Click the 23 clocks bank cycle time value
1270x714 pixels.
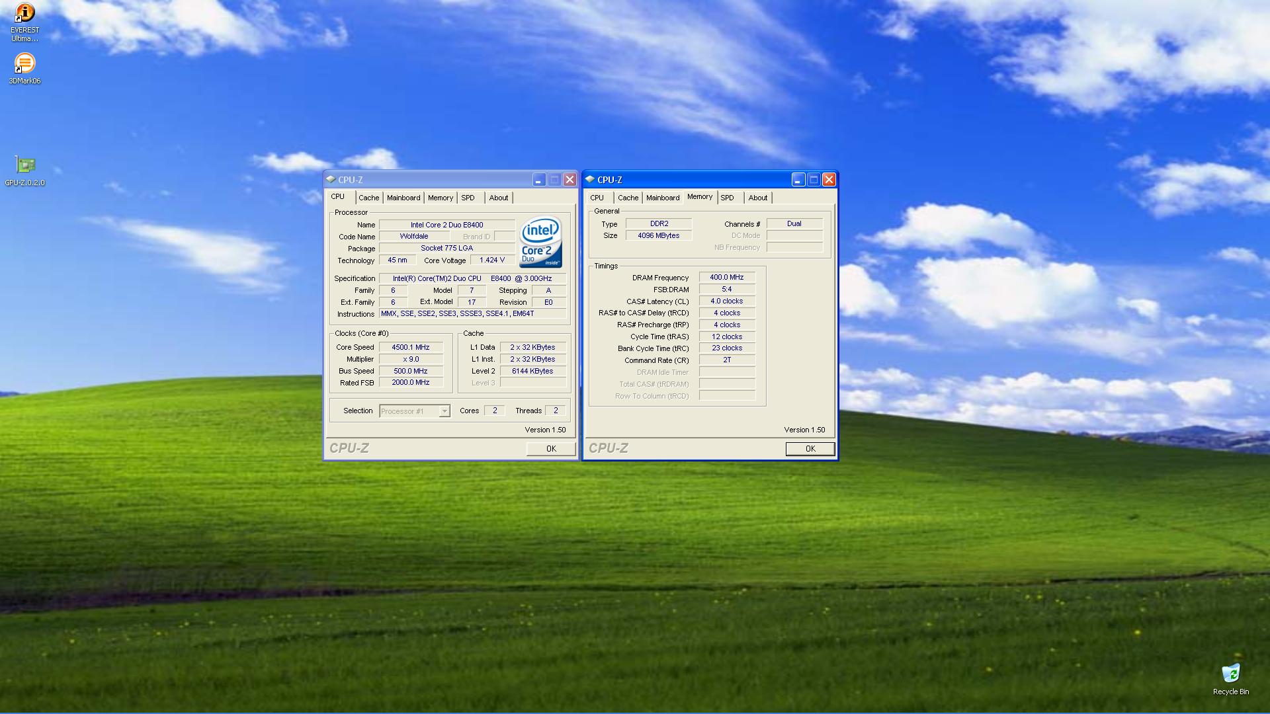click(727, 348)
